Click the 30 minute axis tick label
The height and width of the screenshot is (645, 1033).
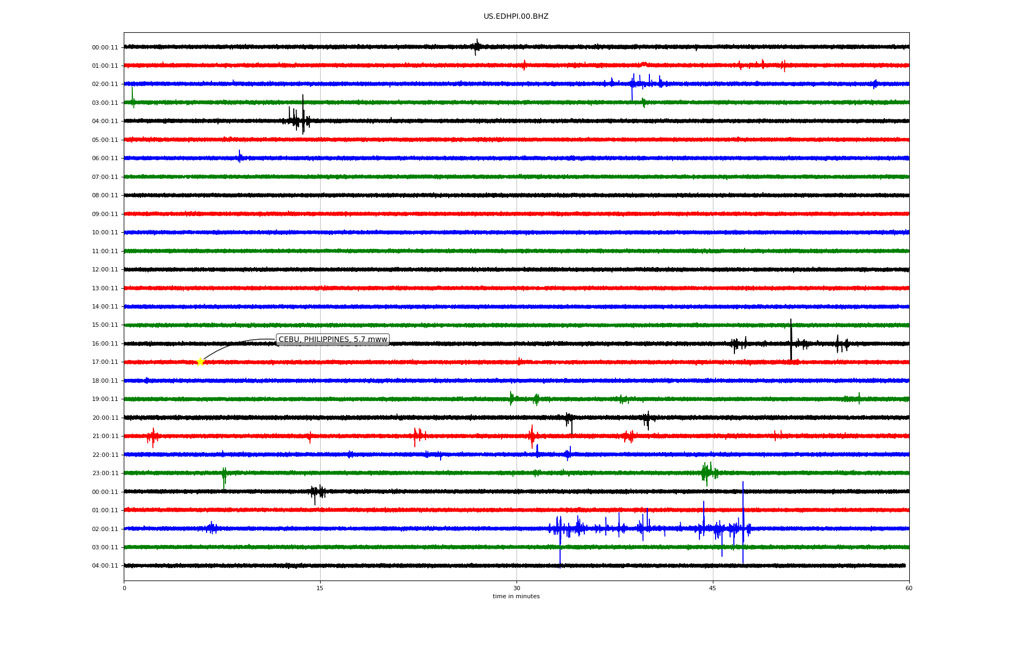[x=516, y=588]
